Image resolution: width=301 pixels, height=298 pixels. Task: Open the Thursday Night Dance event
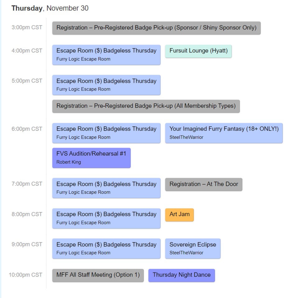tap(182, 275)
